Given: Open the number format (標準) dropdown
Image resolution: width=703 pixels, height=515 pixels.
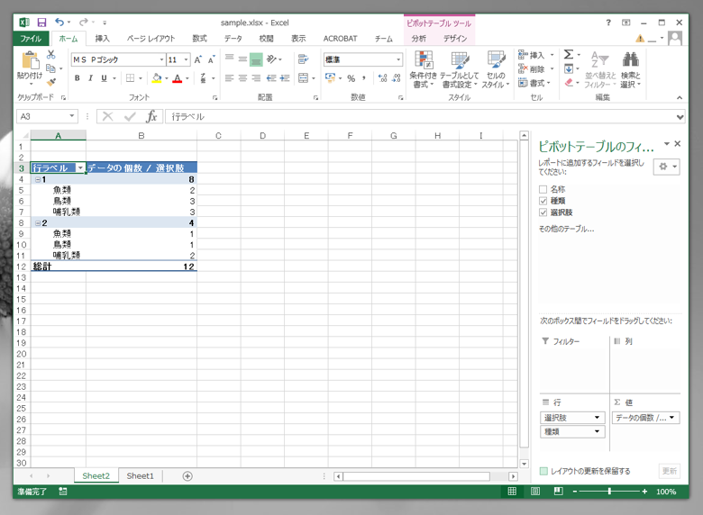Looking at the screenshot, I should [398, 59].
